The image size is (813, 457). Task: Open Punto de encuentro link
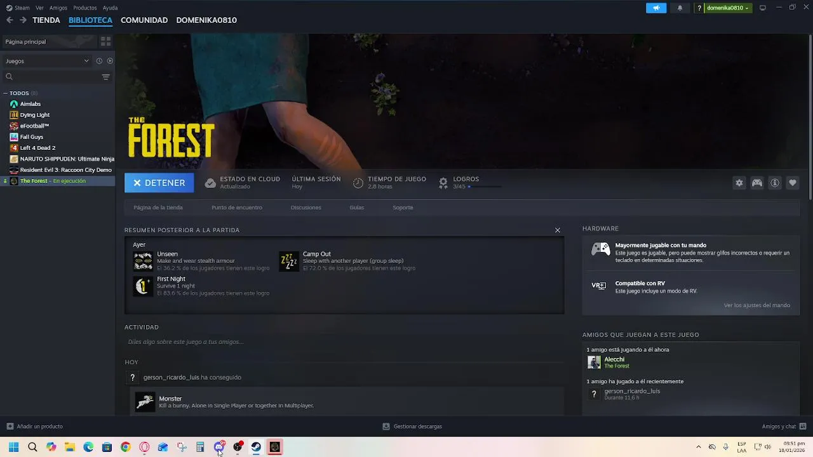click(x=237, y=208)
